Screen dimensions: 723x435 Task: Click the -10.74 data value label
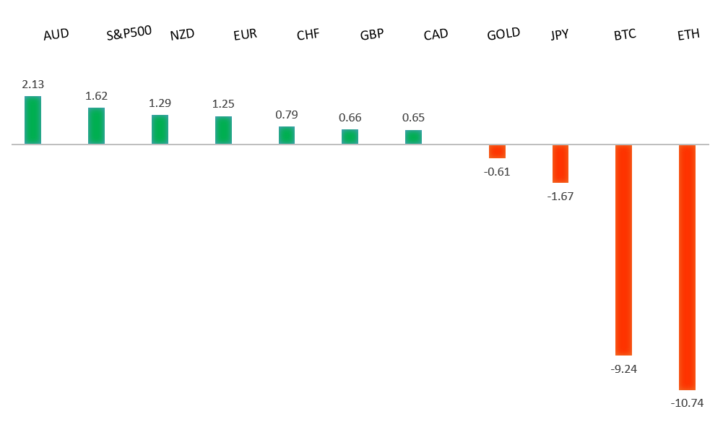687,403
